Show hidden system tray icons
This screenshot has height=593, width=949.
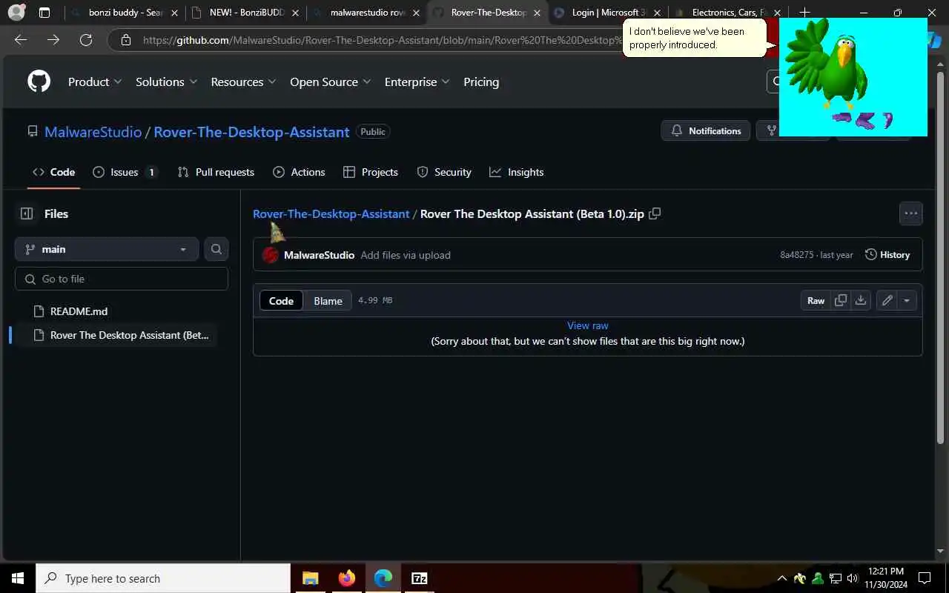coord(781,578)
